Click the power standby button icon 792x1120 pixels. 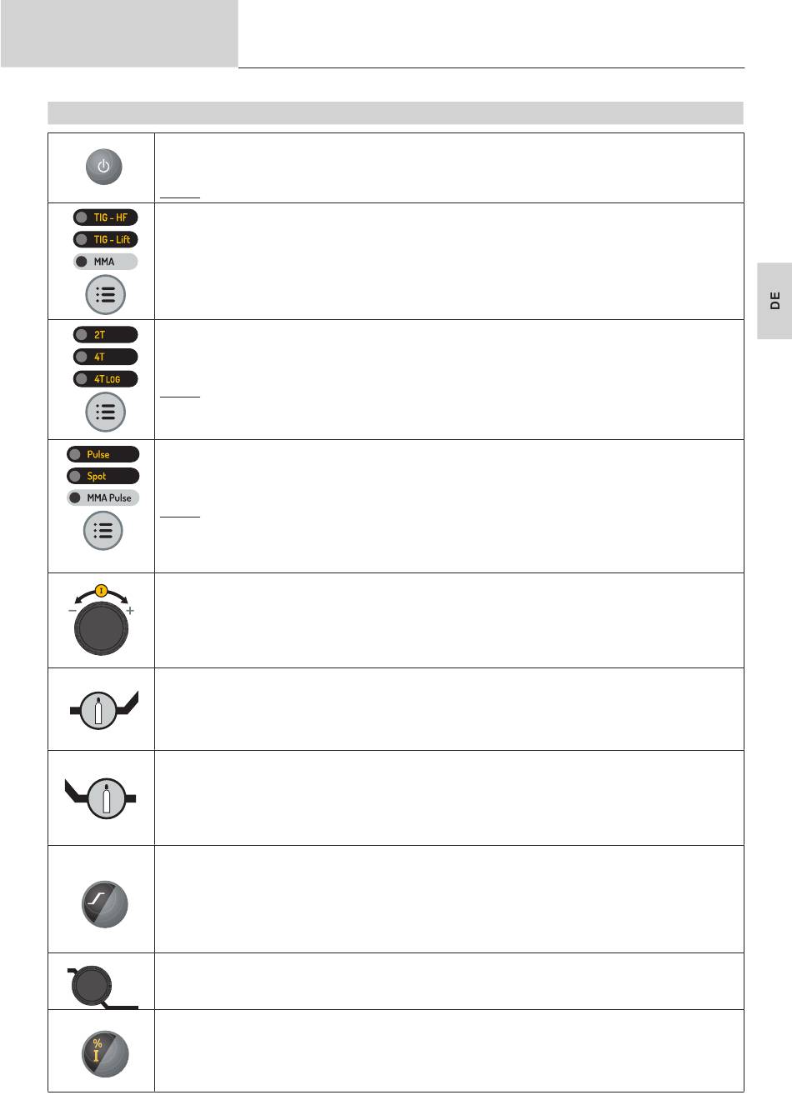103,167
